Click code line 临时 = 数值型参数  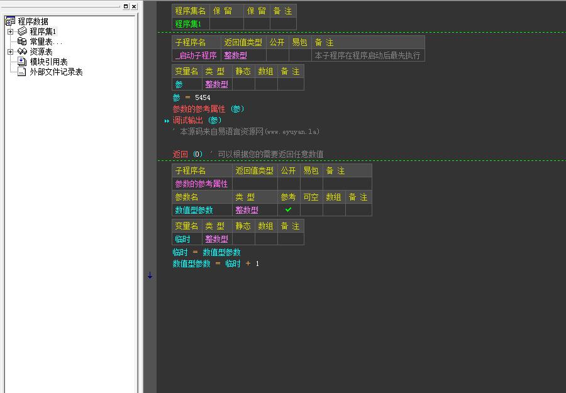(206, 252)
